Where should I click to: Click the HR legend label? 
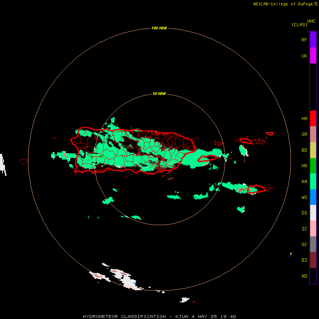click(304, 166)
